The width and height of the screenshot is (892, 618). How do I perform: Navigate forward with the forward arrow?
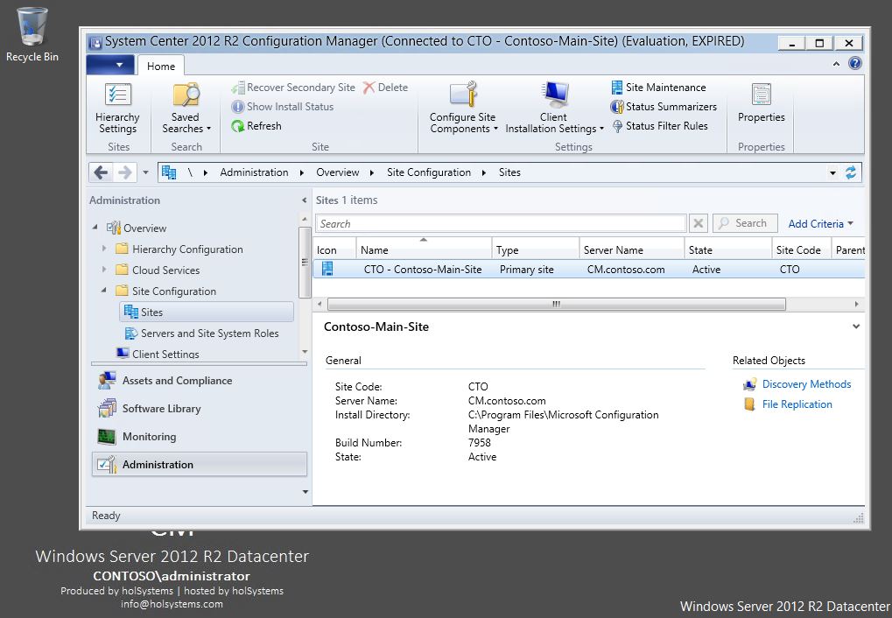click(x=124, y=172)
